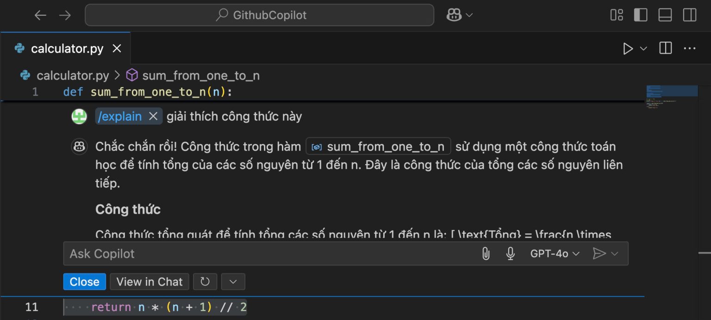711x320 pixels.
Task: Split the editor with the split icon
Action: point(665,48)
